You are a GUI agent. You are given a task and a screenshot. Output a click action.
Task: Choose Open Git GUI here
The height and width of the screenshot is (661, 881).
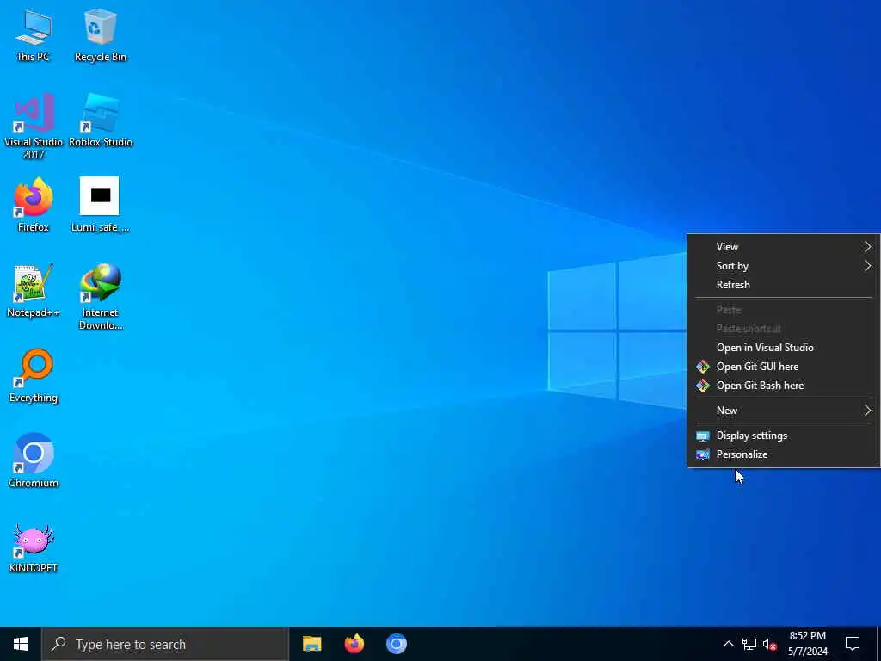(783, 367)
